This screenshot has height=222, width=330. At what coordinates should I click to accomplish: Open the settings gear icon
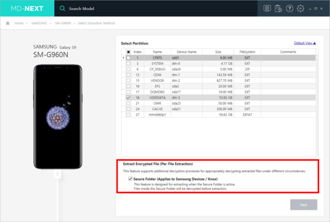[x=300, y=9]
